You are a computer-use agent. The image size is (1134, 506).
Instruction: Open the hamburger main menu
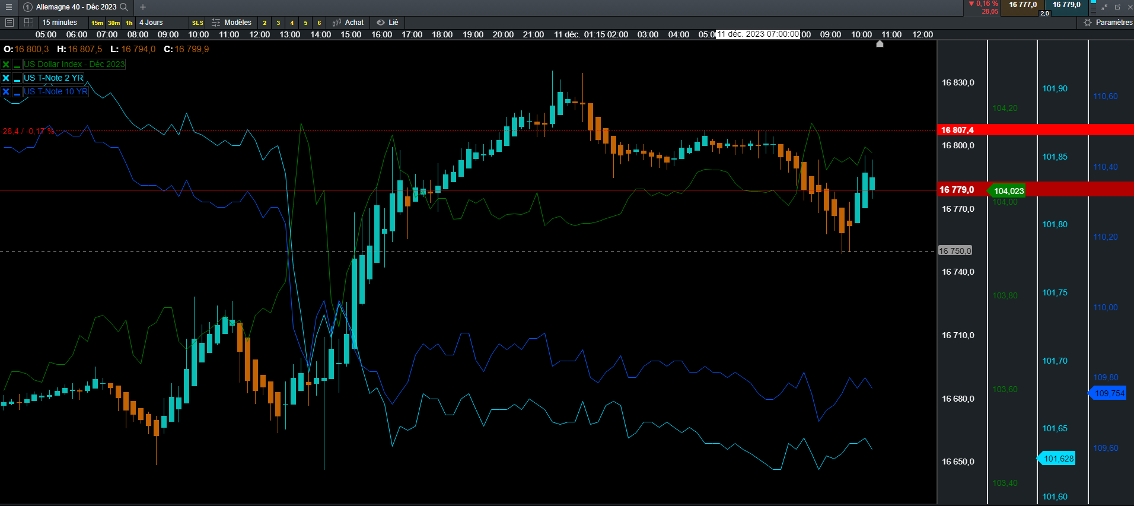coord(9,7)
